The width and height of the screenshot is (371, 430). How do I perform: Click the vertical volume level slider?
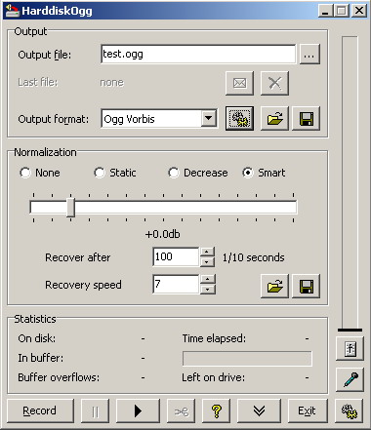point(350,330)
